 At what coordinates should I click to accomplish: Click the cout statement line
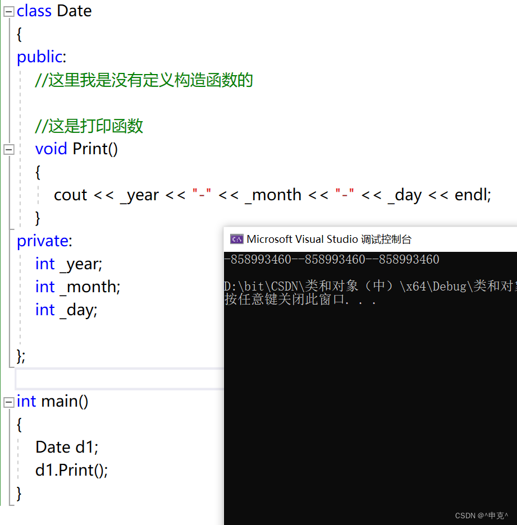tap(272, 195)
